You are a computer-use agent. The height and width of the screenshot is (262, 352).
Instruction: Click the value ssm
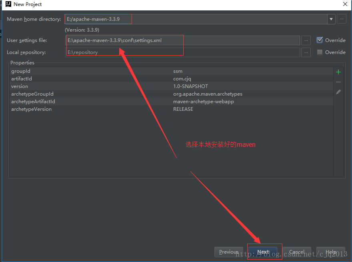(x=178, y=71)
